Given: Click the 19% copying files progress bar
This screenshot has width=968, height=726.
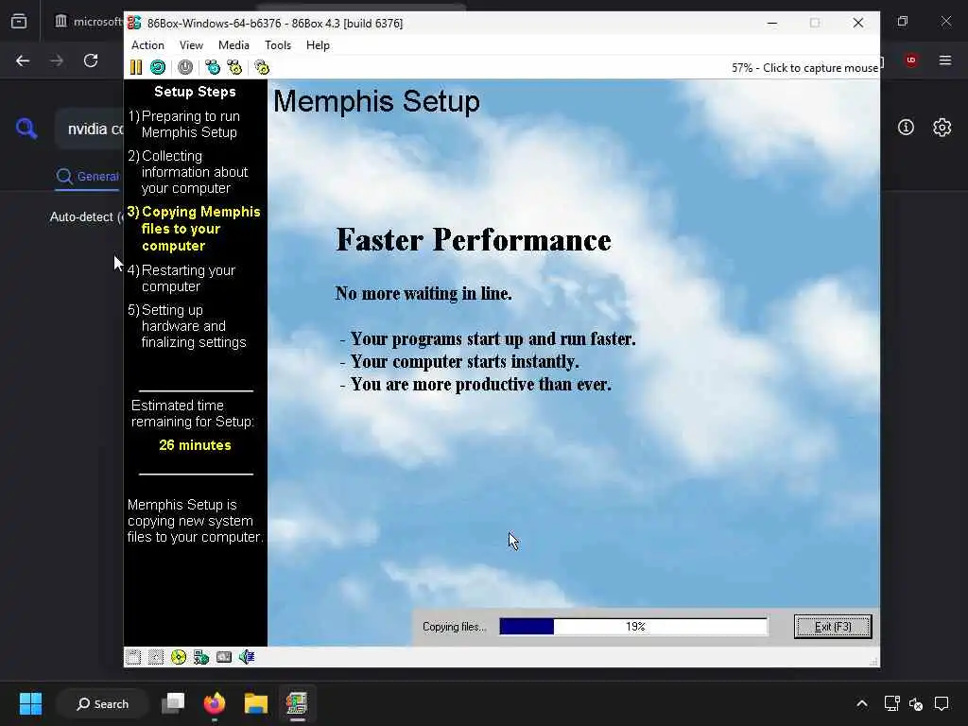Looking at the screenshot, I should point(633,627).
